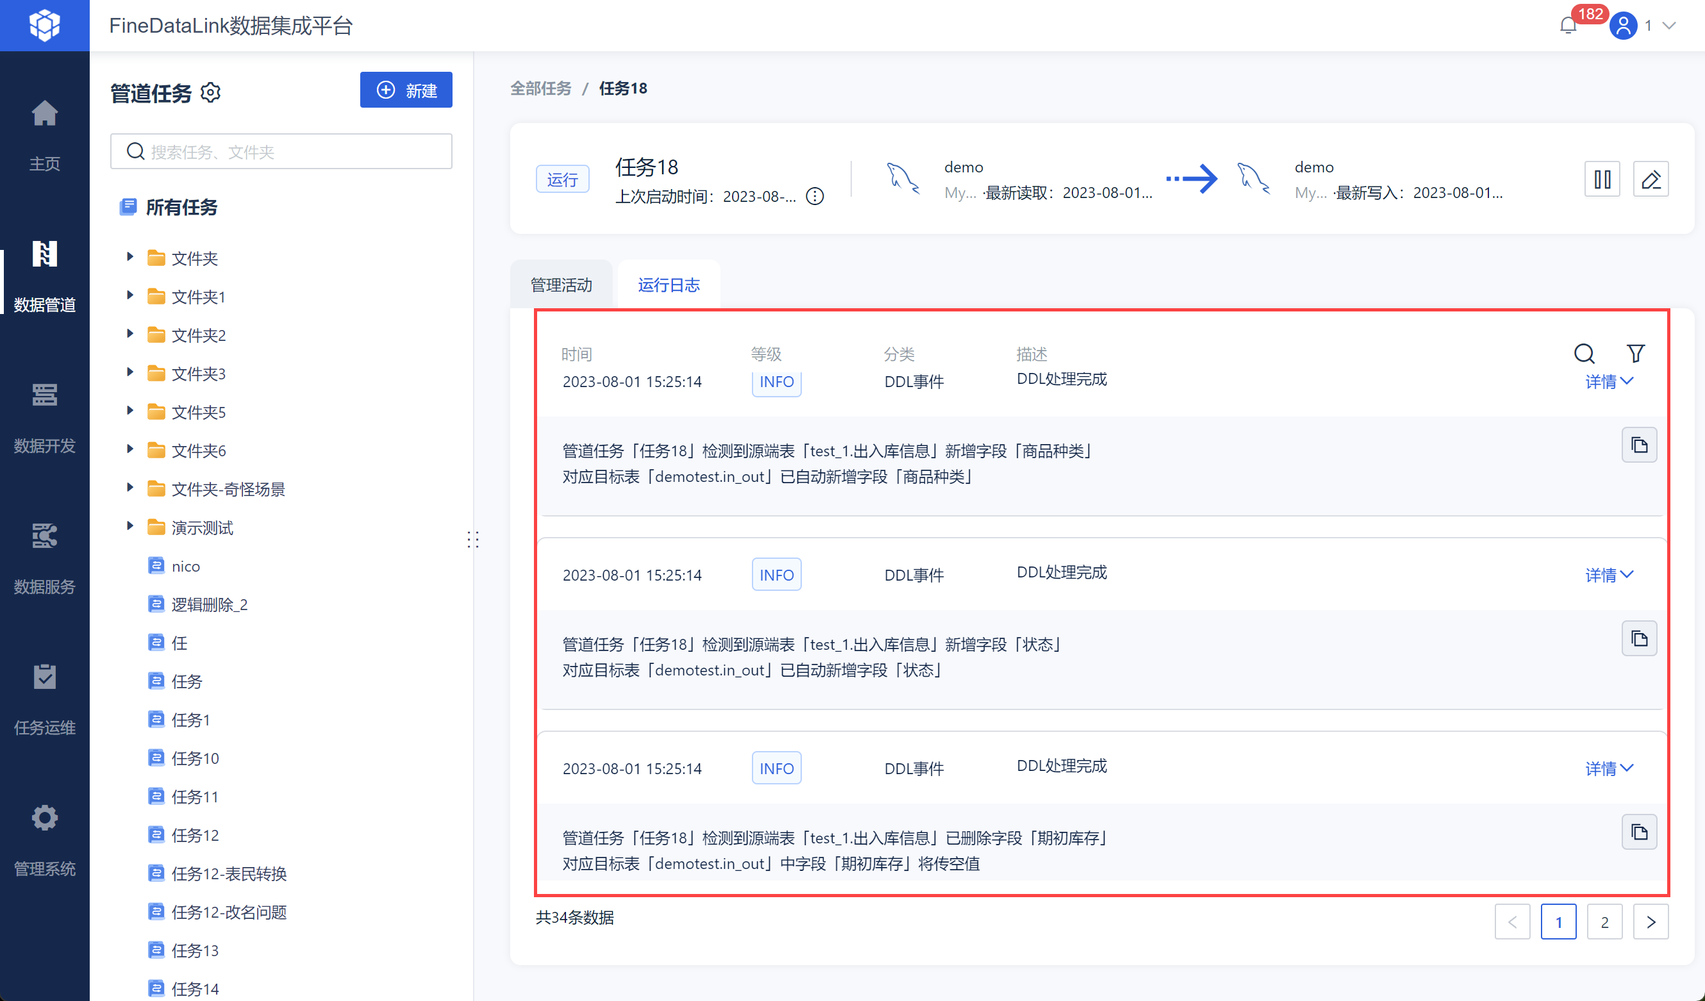The width and height of the screenshot is (1705, 1001).
Task: Switch to the 管理活动 tab
Action: (x=561, y=285)
